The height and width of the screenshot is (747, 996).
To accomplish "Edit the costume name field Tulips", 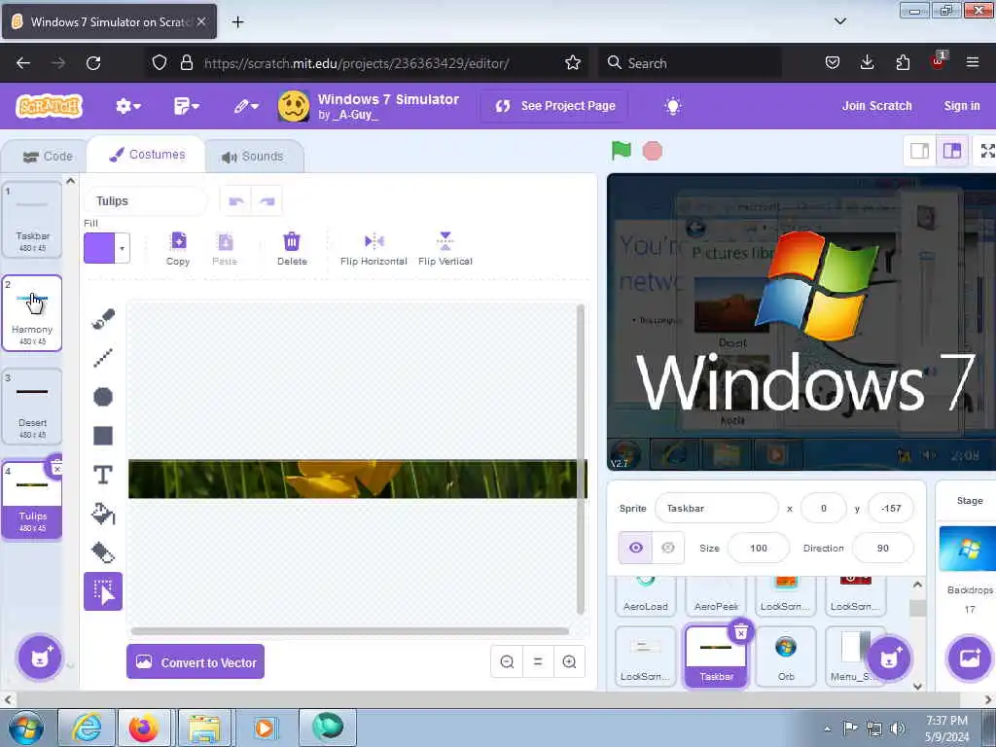I will (145, 201).
